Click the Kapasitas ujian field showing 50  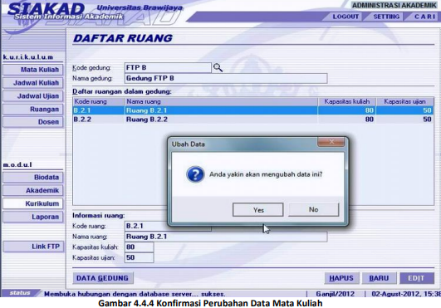[139, 257]
